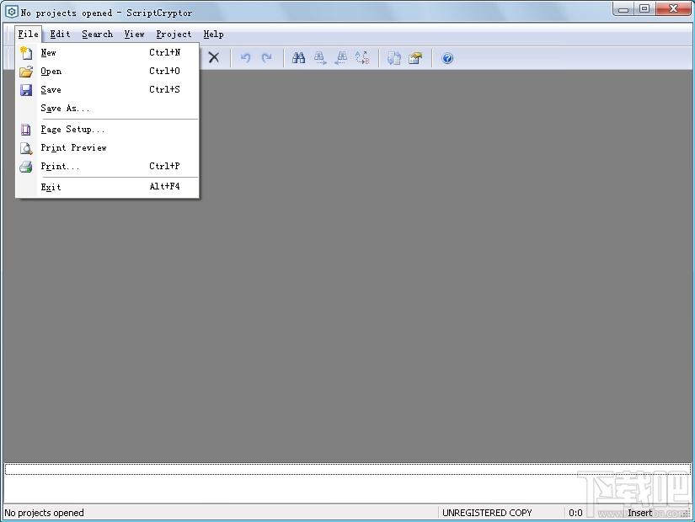Open Find with the binoculars icon

(299, 58)
